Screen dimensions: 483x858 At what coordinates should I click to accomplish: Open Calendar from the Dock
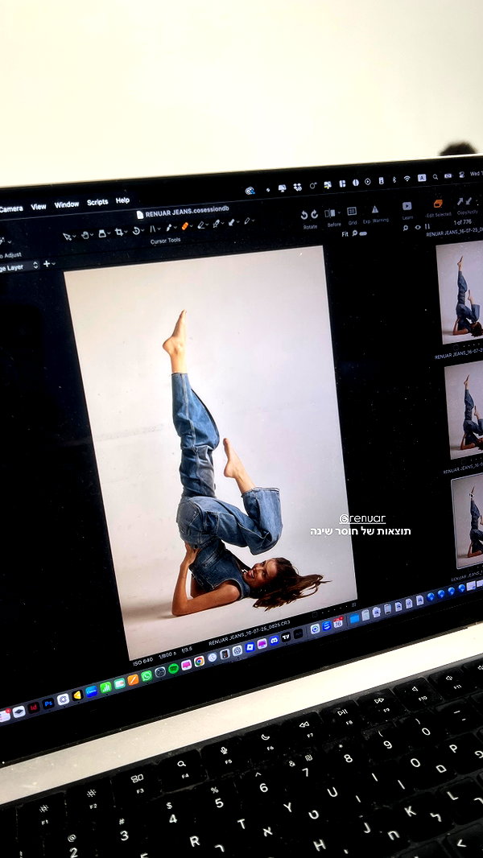pyautogui.click(x=338, y=623)
